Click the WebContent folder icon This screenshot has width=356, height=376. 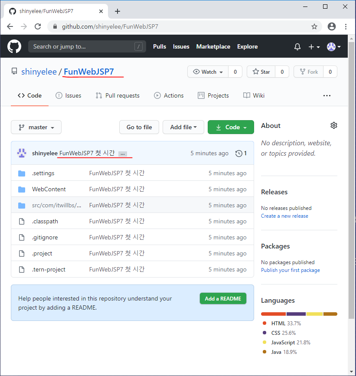pyautogui.click(x=22, y=190)
